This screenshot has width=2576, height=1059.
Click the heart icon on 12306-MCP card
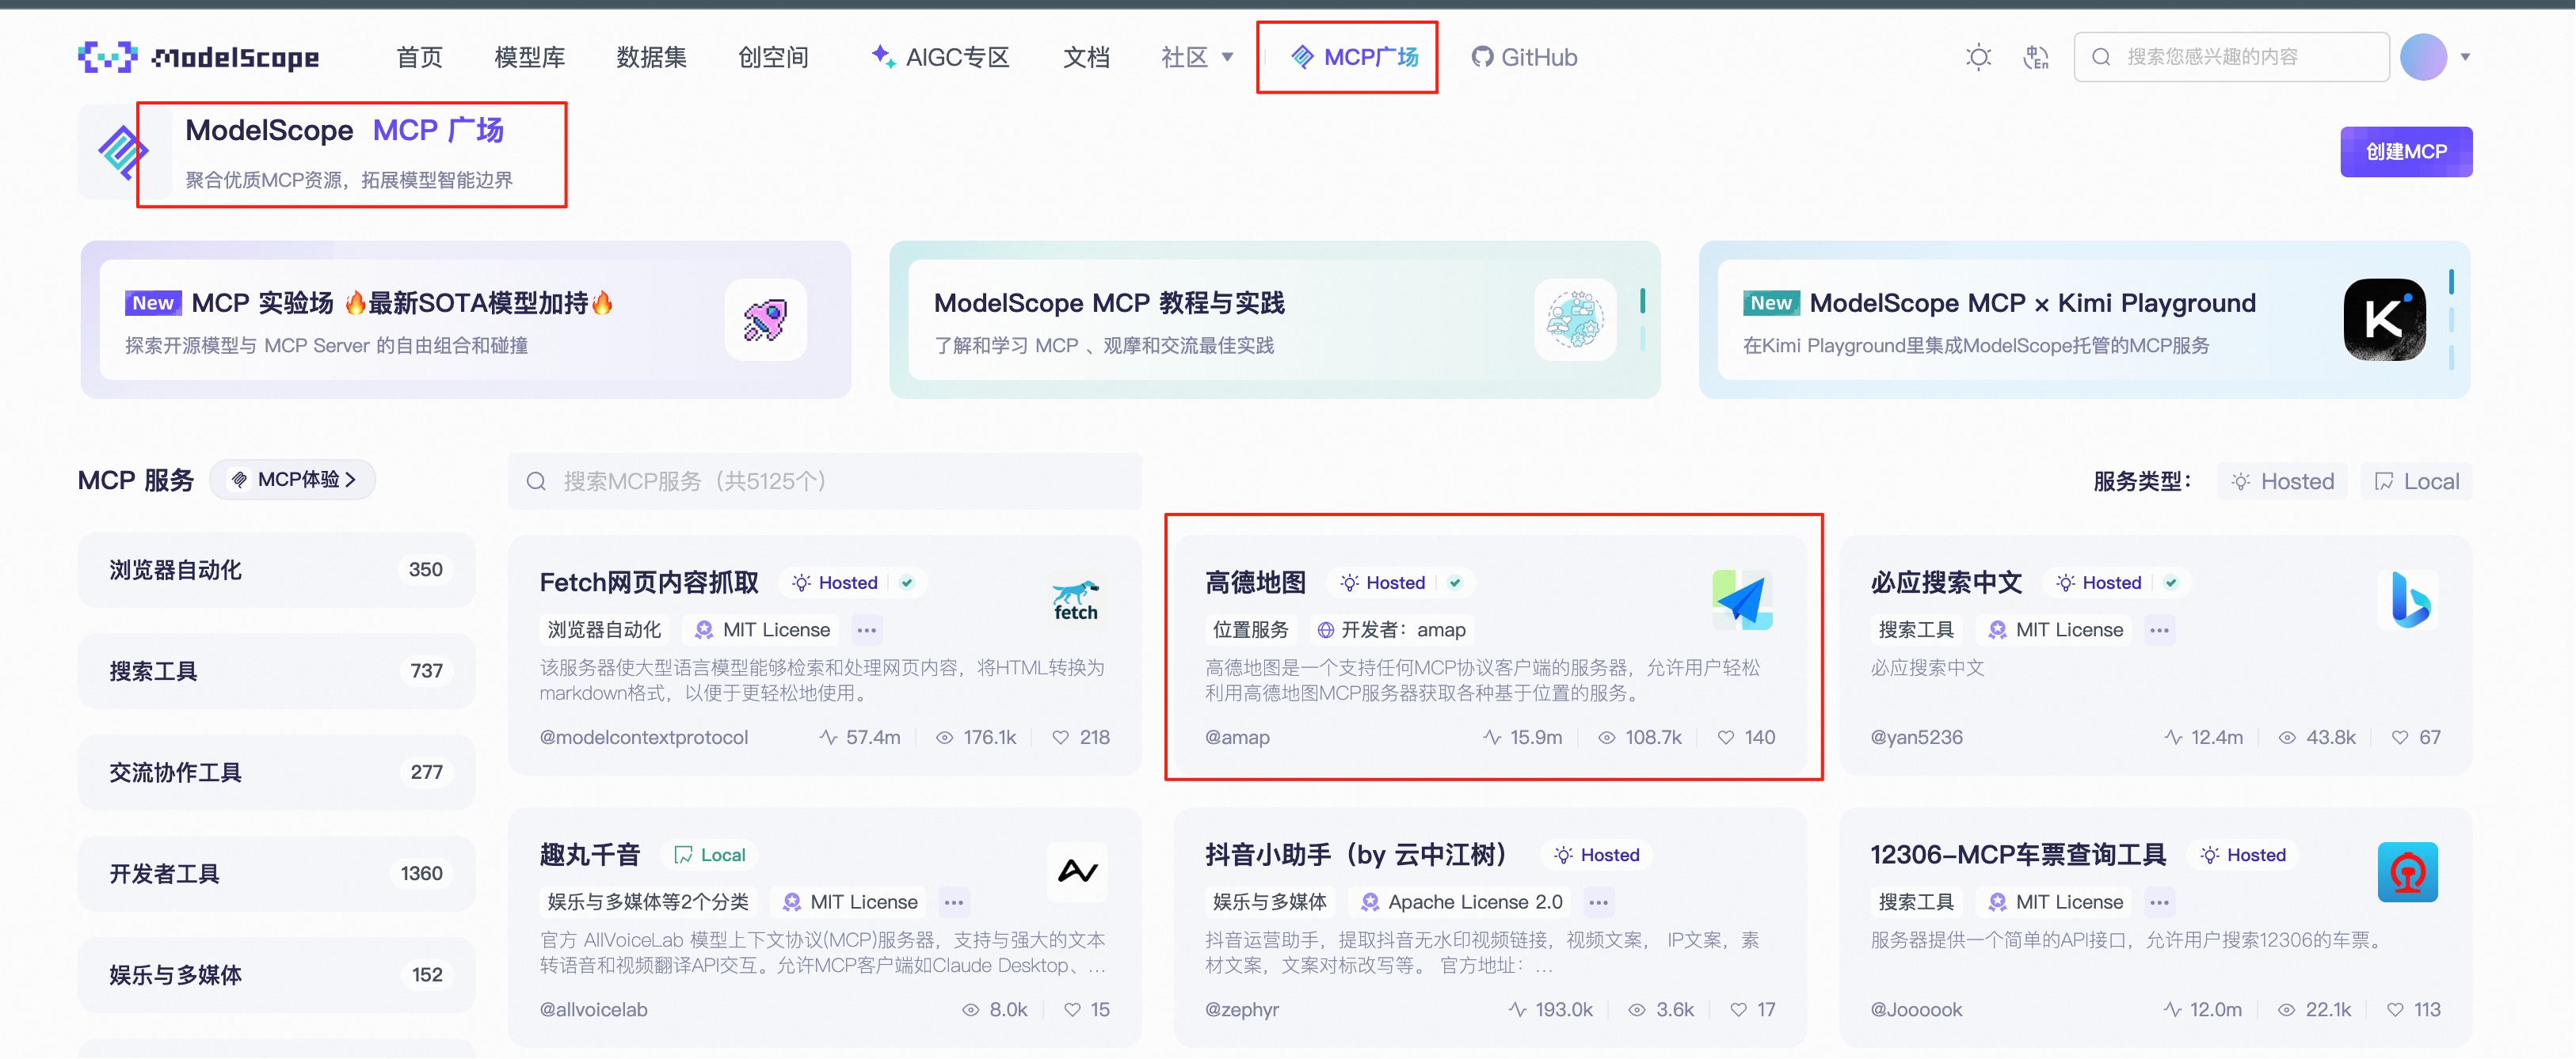coord(2394,1010)
